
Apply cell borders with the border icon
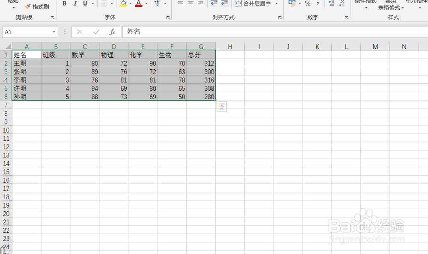[x=104, y=3]
